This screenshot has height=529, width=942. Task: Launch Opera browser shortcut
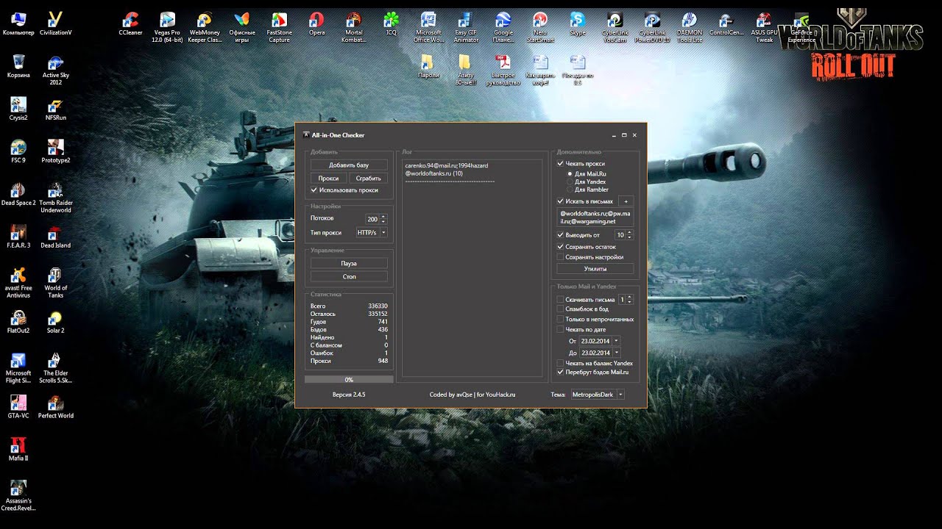tap(316, 24)
